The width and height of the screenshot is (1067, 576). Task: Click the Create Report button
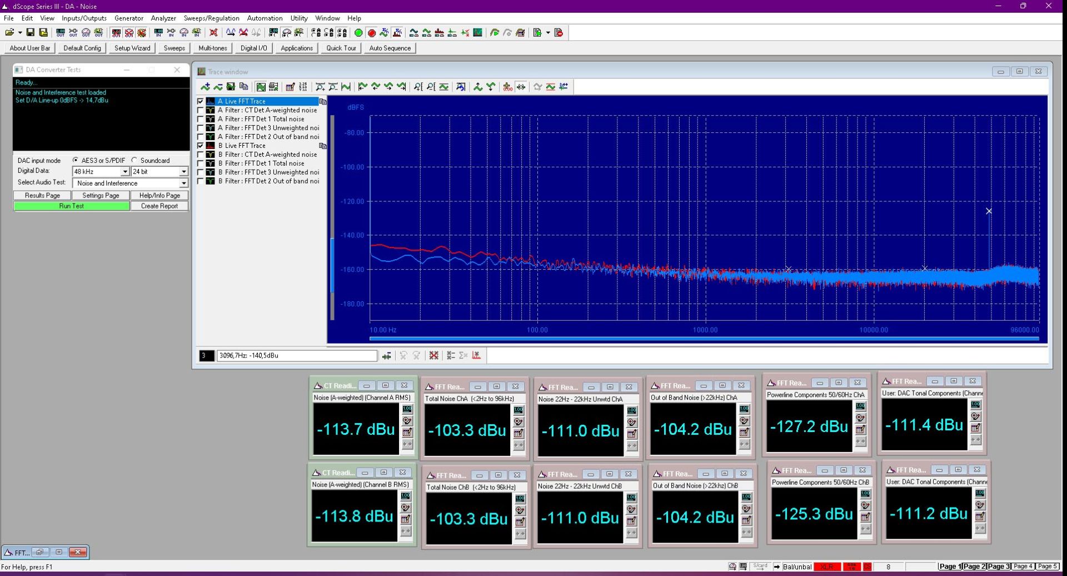159,206
